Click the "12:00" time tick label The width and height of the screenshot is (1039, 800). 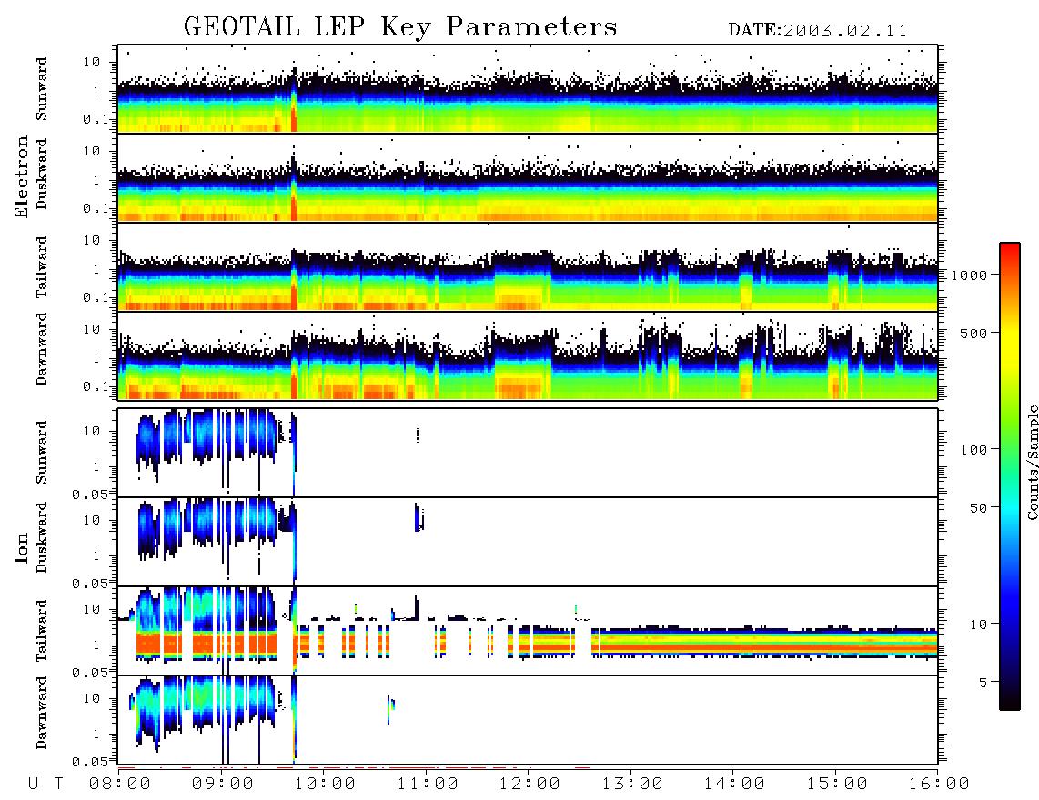[x=530, y=784]
